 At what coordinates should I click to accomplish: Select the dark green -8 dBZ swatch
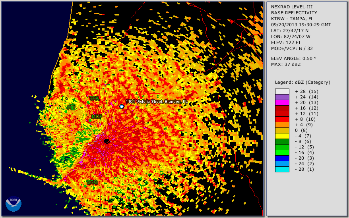(x=282, y=141)
